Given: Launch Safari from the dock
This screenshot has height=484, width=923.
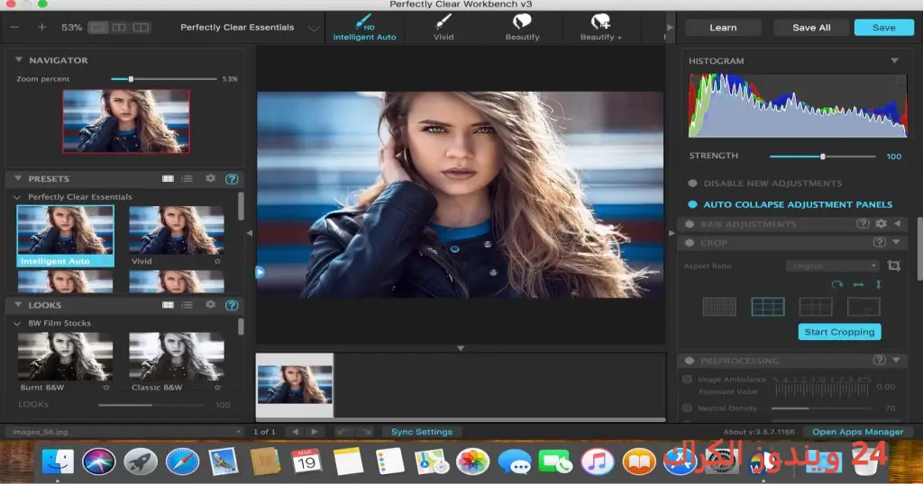Looking at the screenshot, I should (182, 462).
